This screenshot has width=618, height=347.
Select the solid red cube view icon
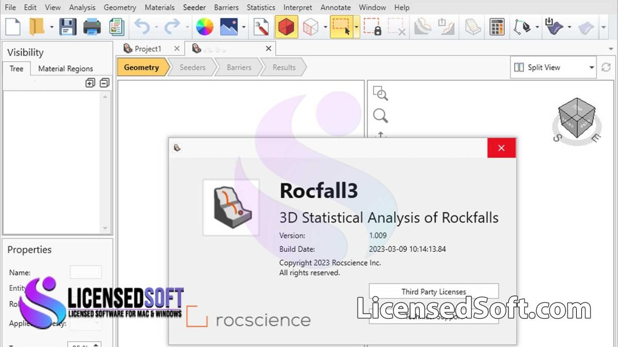286,27
